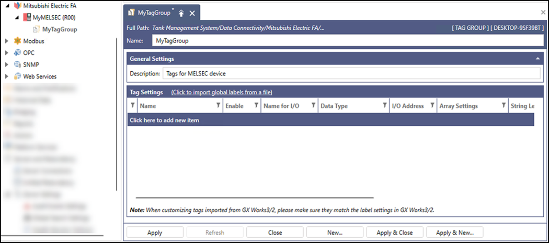Screen dimensions: 549x243
Task: Open filter for Name for I/O column
Action: [x=313, y=105]
